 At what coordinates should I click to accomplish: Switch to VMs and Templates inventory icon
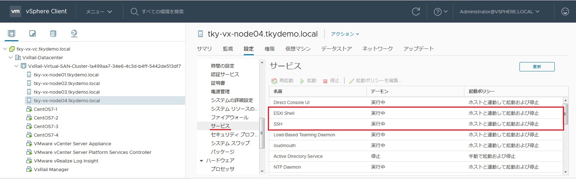[x=32, y=33]
